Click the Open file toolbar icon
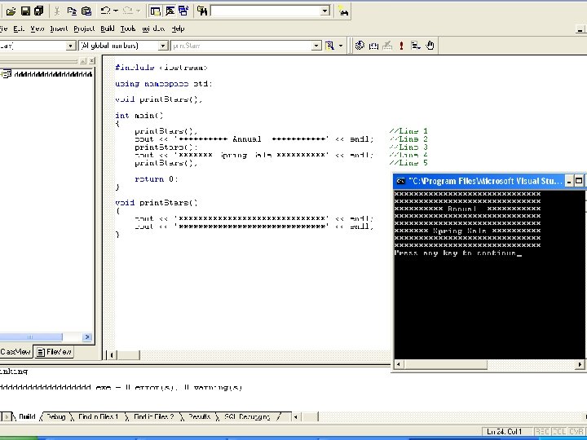The width and height of the screenshot is (587, 440). click(11, 11)
